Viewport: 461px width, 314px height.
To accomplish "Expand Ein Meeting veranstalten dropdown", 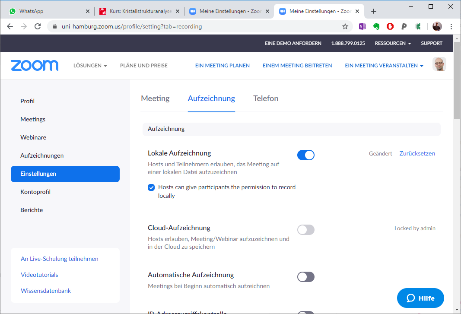I will pos(384,66).
